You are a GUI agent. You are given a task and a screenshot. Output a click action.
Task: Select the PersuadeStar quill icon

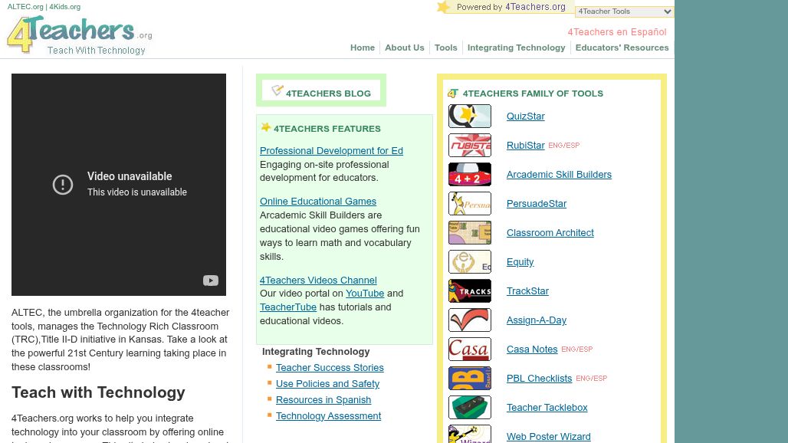[x=469, y=203]
